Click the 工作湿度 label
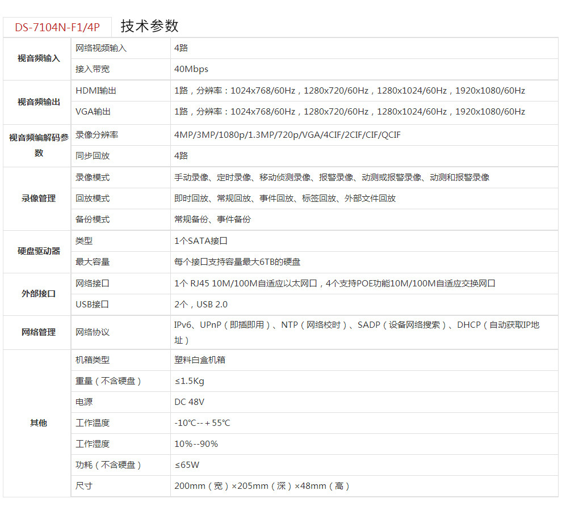The image size is (562, 507). click(93, 445)
